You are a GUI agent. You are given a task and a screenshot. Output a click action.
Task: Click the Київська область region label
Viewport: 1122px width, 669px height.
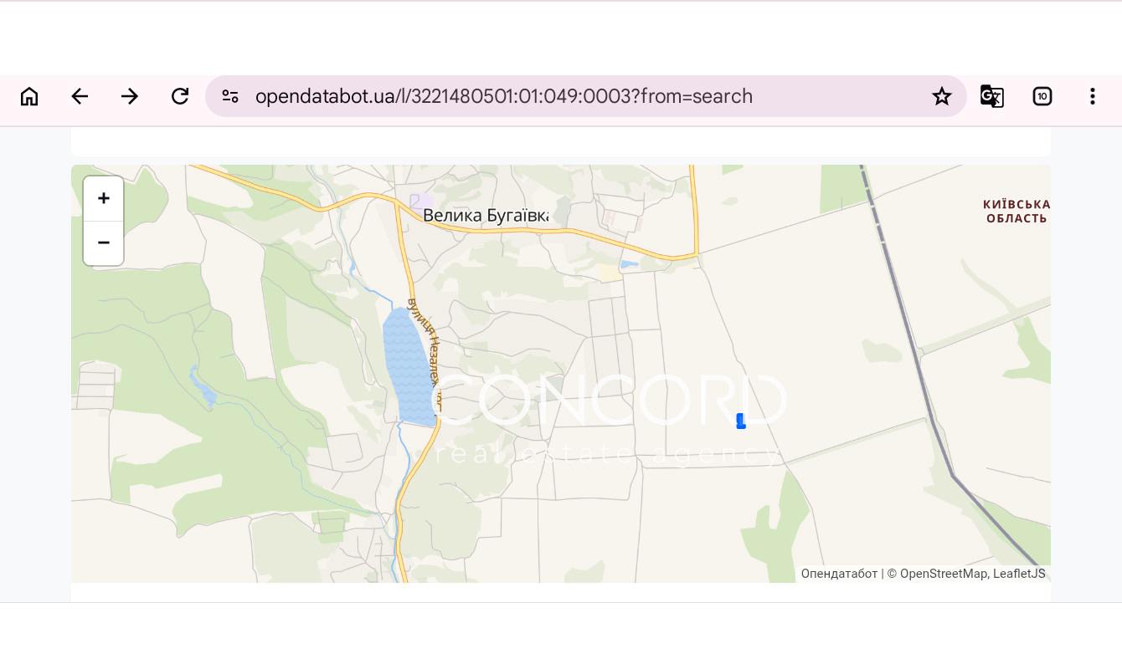click(1016, 211)
